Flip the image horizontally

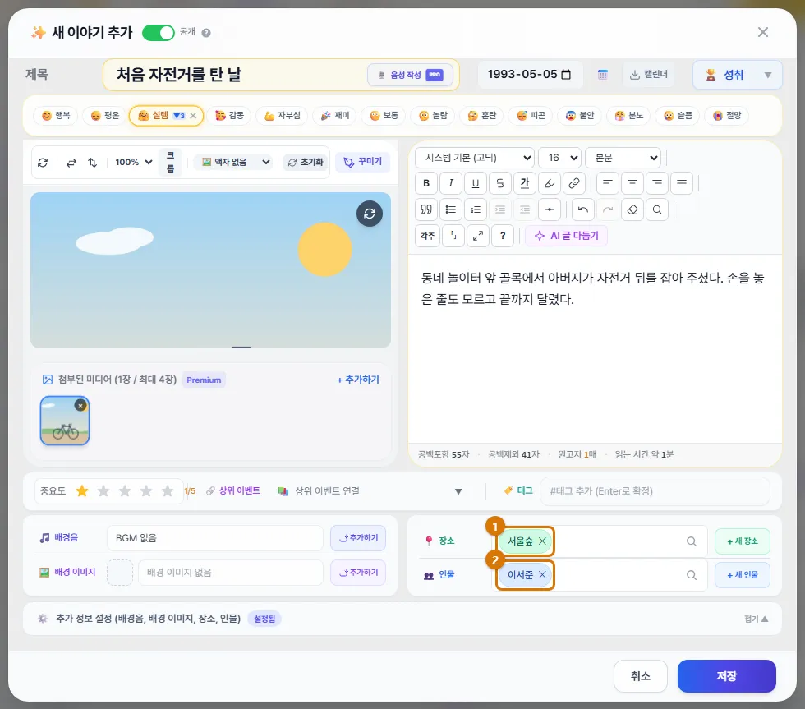(71, 162)
